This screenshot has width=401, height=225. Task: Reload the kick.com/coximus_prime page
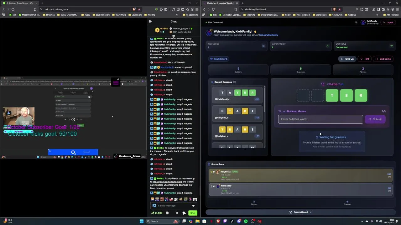[x=13, y=9]
